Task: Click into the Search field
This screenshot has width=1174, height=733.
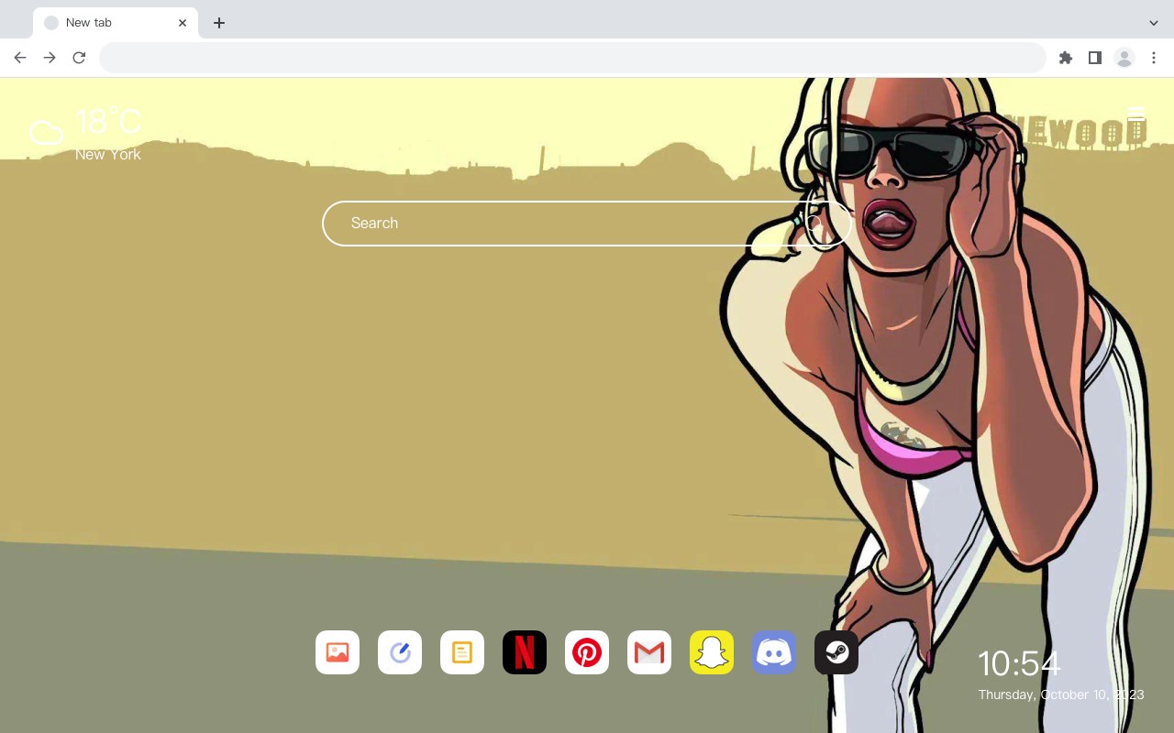Action: click(587, 224)
